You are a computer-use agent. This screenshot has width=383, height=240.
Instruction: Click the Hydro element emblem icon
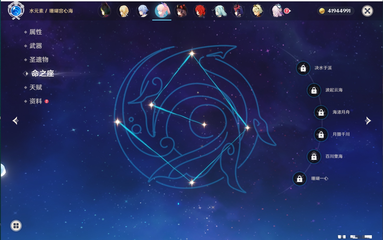(16, 11)
